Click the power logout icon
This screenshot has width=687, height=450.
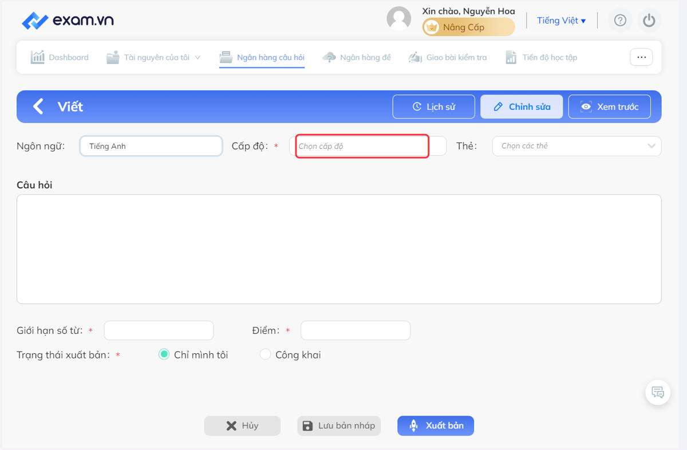point(649,21)
